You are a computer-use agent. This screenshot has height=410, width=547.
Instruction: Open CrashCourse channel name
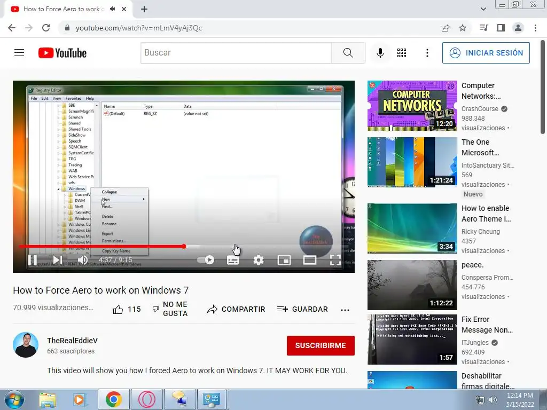[480, 109]
